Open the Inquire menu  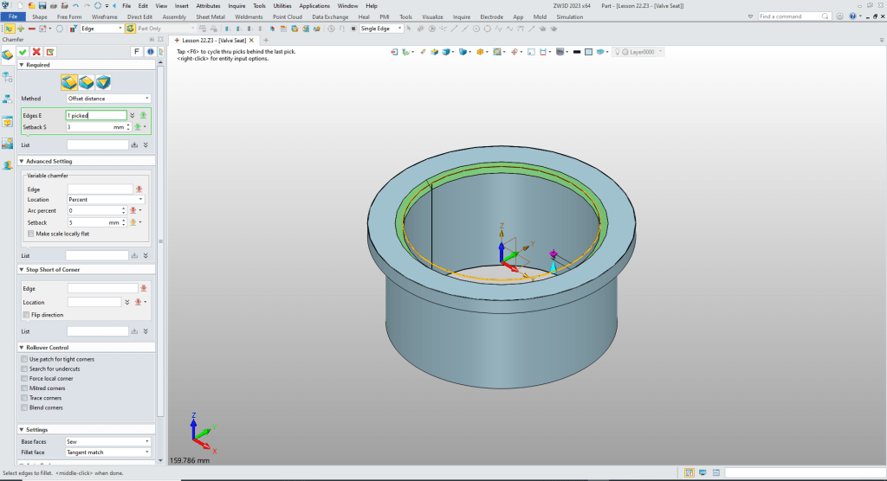pos(236,5)
